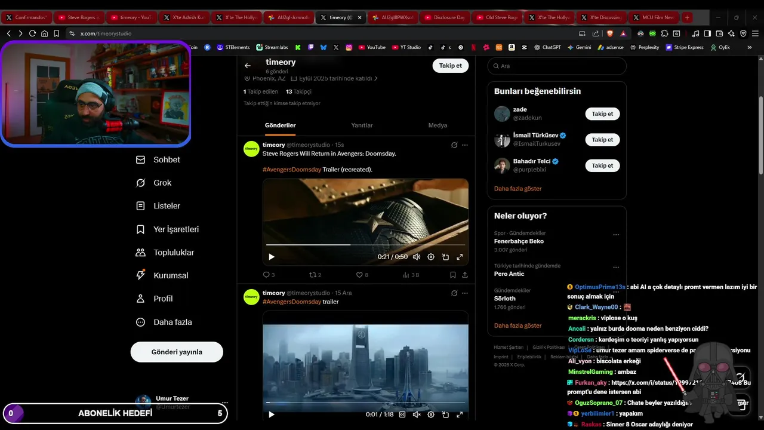Image resolution: width=764 pixels, height=430 pixels.
Task: Open ChatGPT bookmark in bookmarks bar
Action: (547, 47)
